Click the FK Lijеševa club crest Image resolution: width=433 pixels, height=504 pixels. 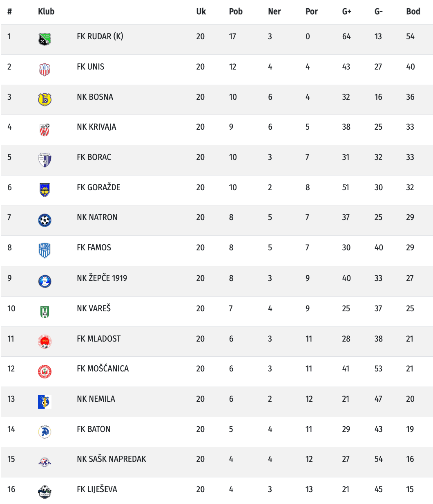(45, 492)
